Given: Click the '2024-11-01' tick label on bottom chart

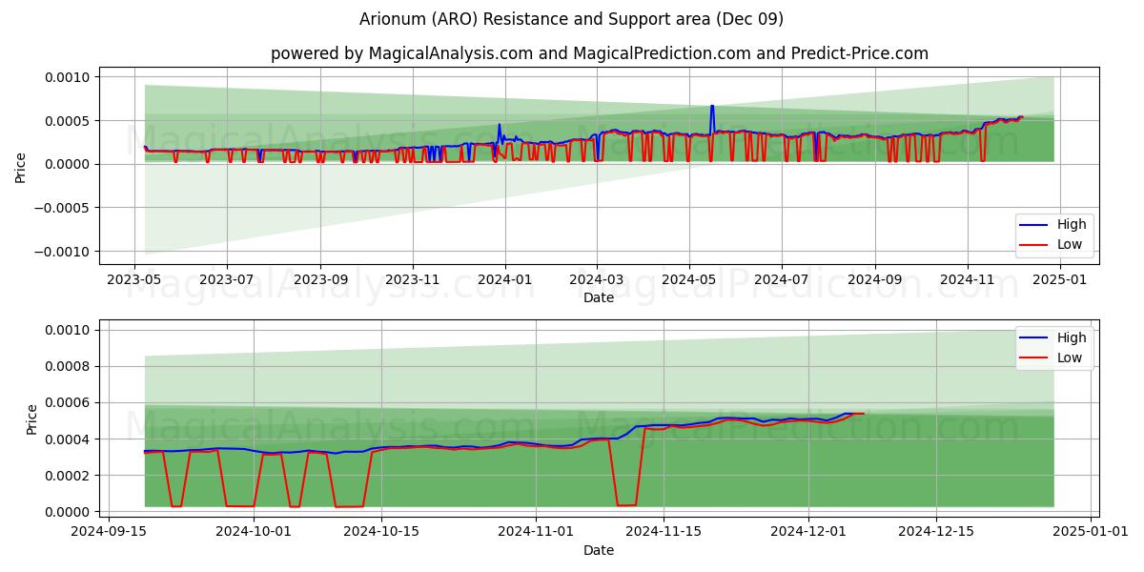Looking at the screenshot, I should (x=536, y=533).
